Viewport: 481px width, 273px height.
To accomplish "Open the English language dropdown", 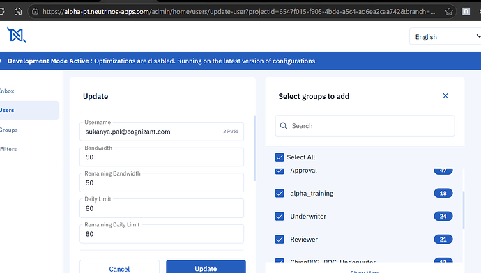I will [445, 36].
